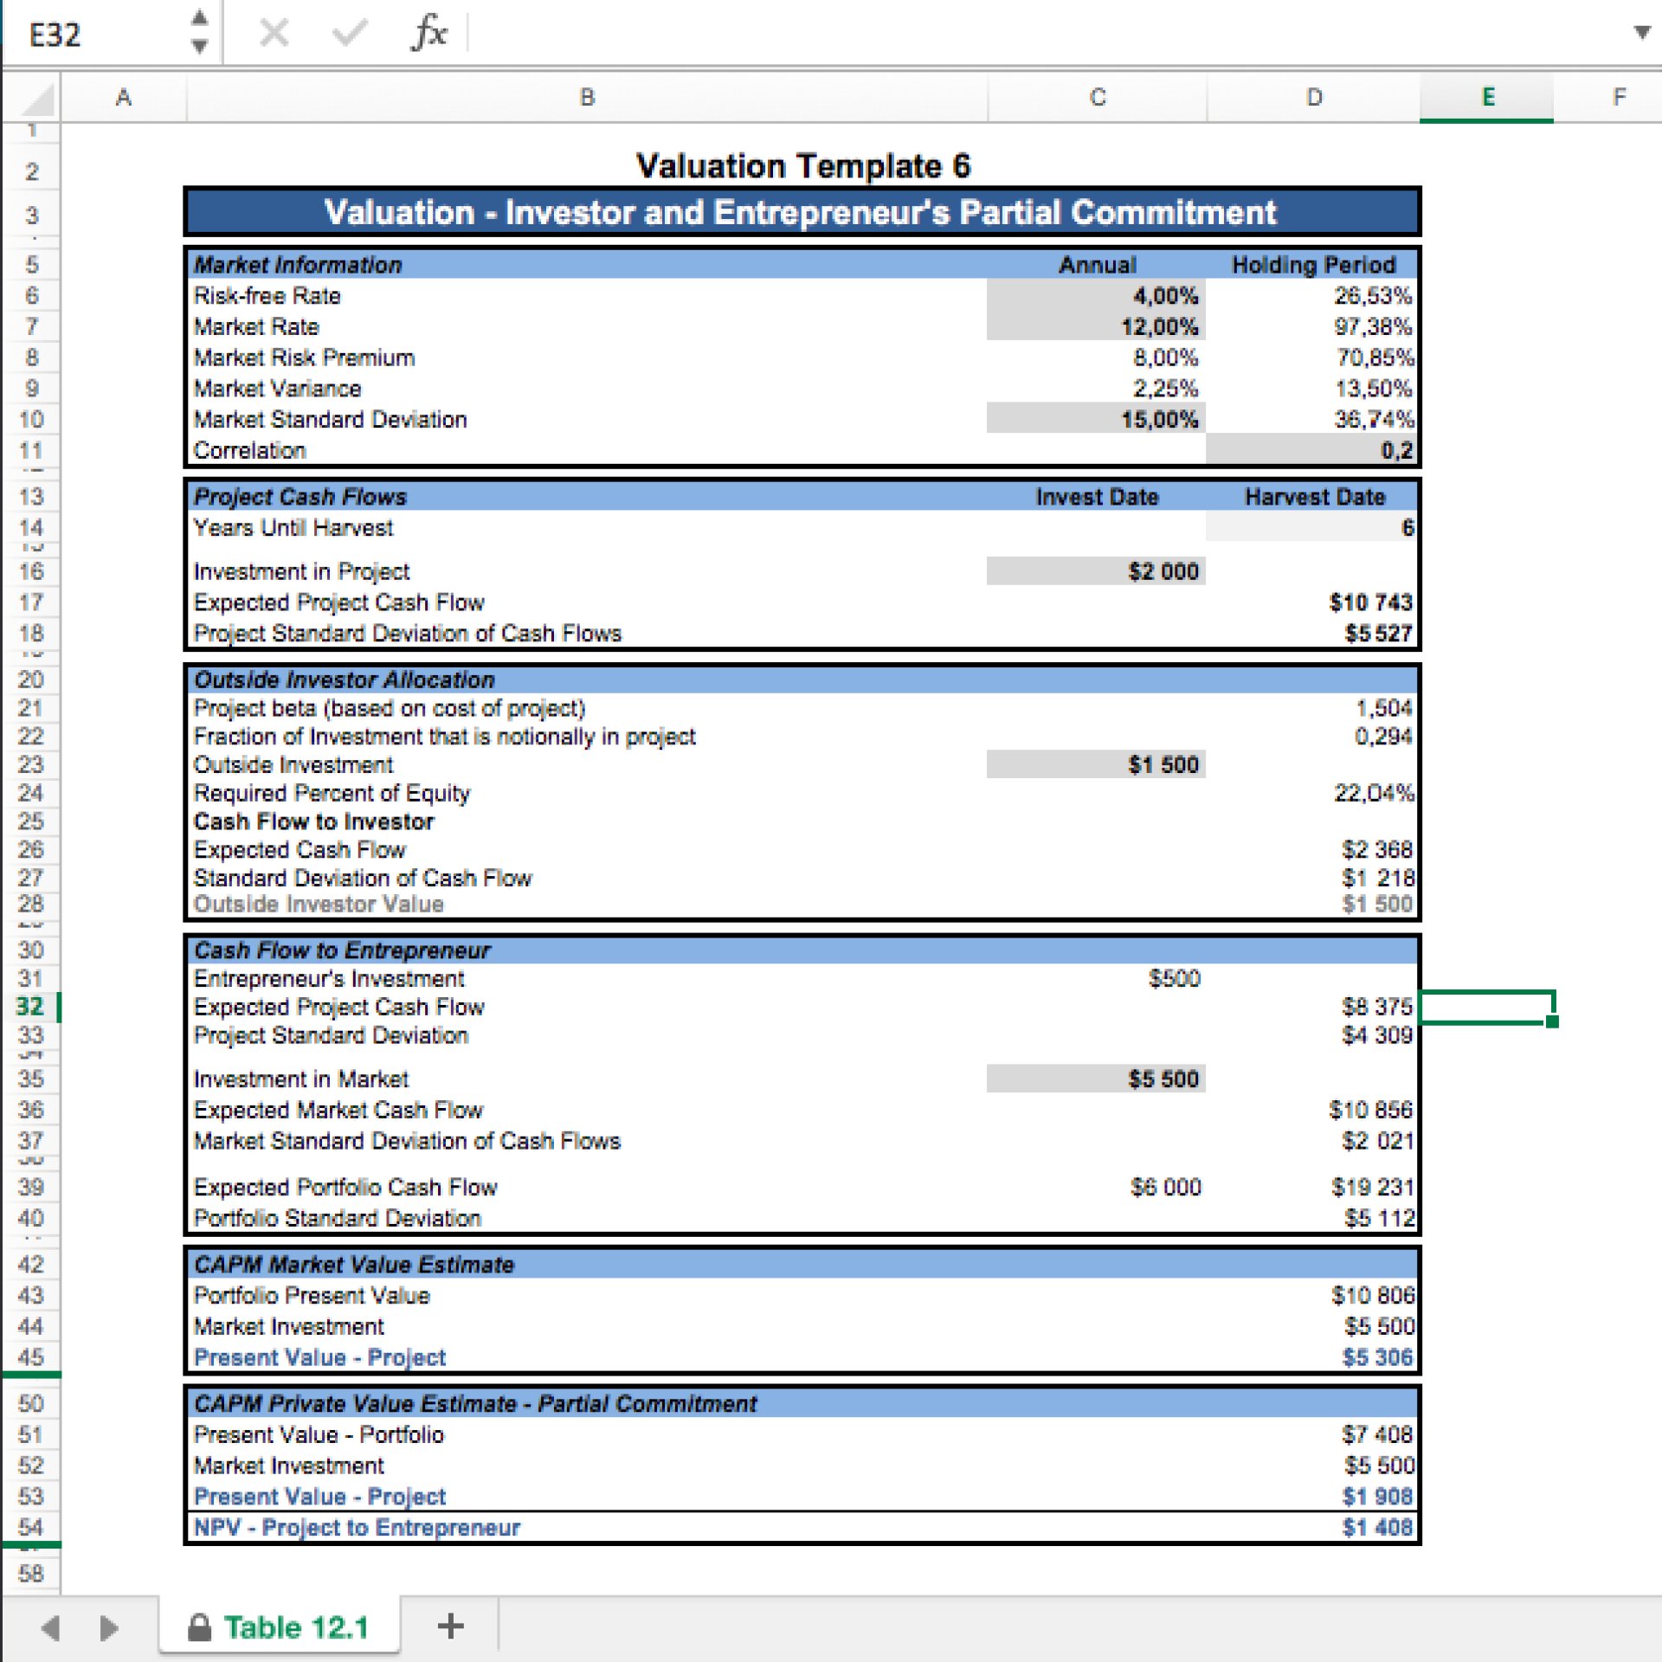
Task: Click NPV - Project to Entrepreneur value $1 408
Action: [1377, 1527]
